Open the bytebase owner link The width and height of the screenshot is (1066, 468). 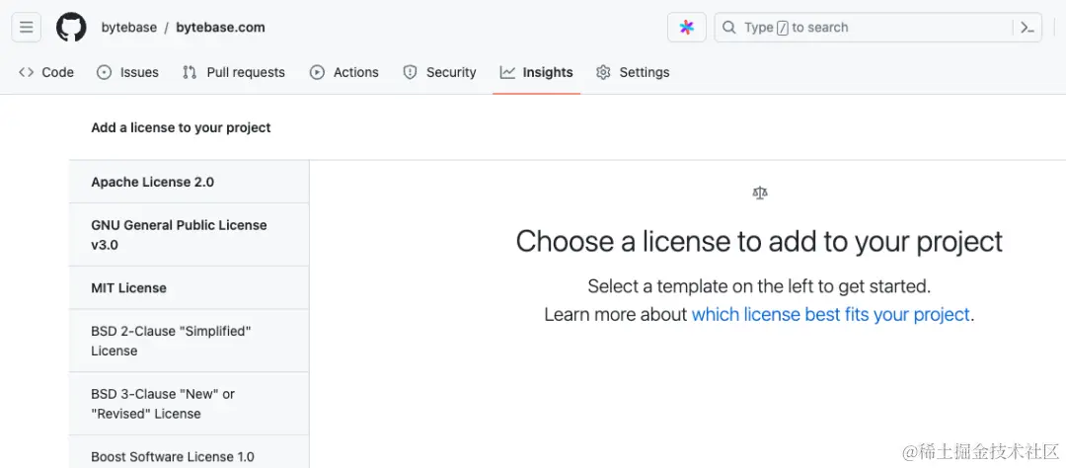point(129,28)
